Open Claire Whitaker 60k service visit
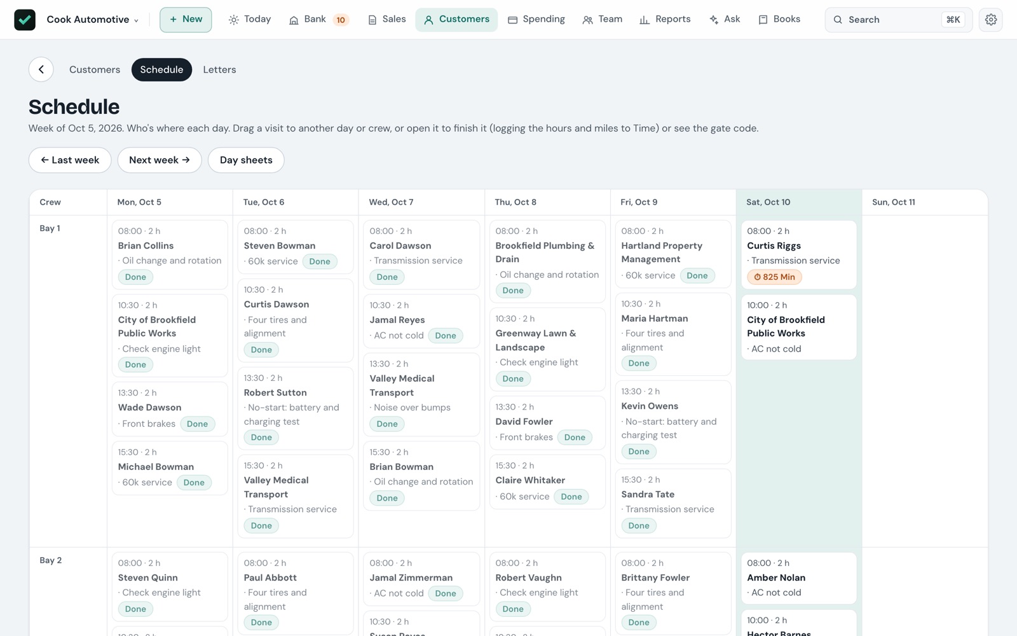The height and width of the screenshot is (636, 1017). [547, 481]
